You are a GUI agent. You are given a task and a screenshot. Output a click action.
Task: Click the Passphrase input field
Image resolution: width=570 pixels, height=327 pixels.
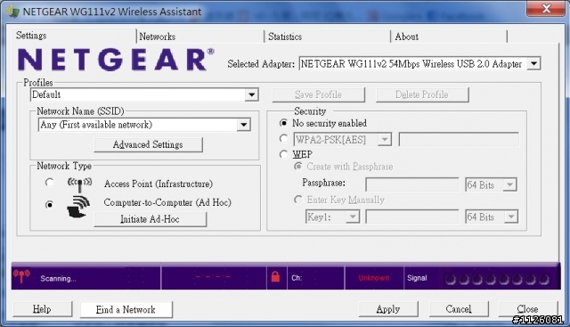(411, 184)
